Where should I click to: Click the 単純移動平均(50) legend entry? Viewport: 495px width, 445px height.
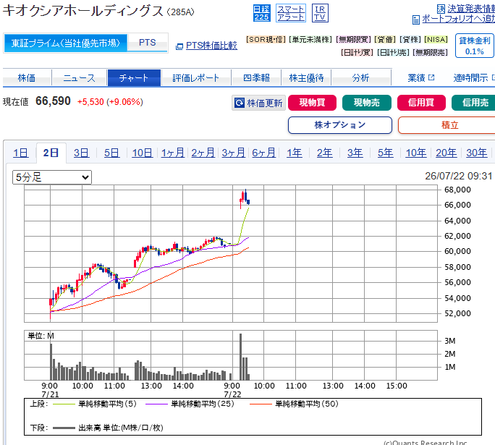point(294,404)
